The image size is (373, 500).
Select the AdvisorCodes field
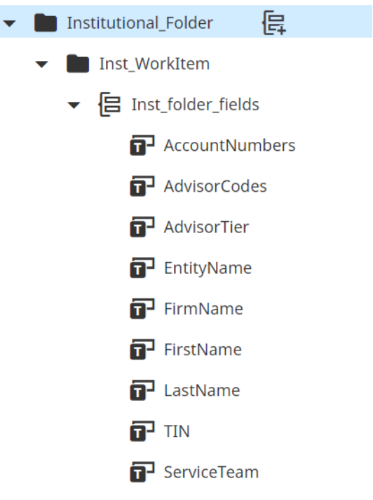pyautogui.click(x=215, y=186)
